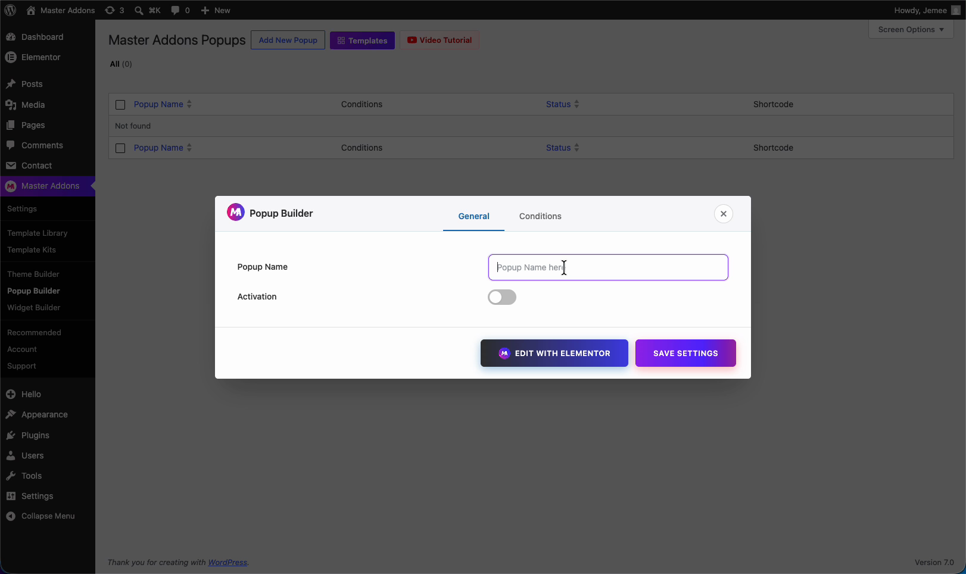Image resolution: width=966 pixels, height=574 pixels.
Task: Open the Recommended submenu item
Action: (34, 332)
